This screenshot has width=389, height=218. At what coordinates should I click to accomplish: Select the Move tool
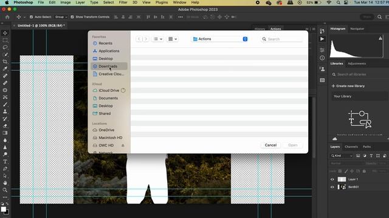[5, 33]
